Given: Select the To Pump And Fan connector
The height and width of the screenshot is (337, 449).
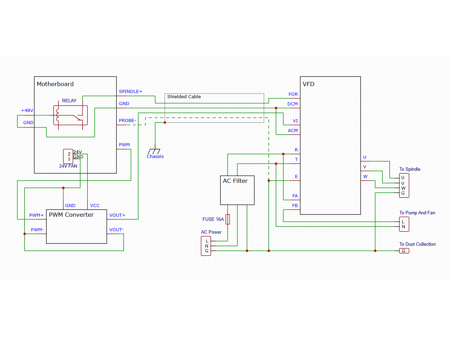Looking at the screenshot, I should [404, 224].
